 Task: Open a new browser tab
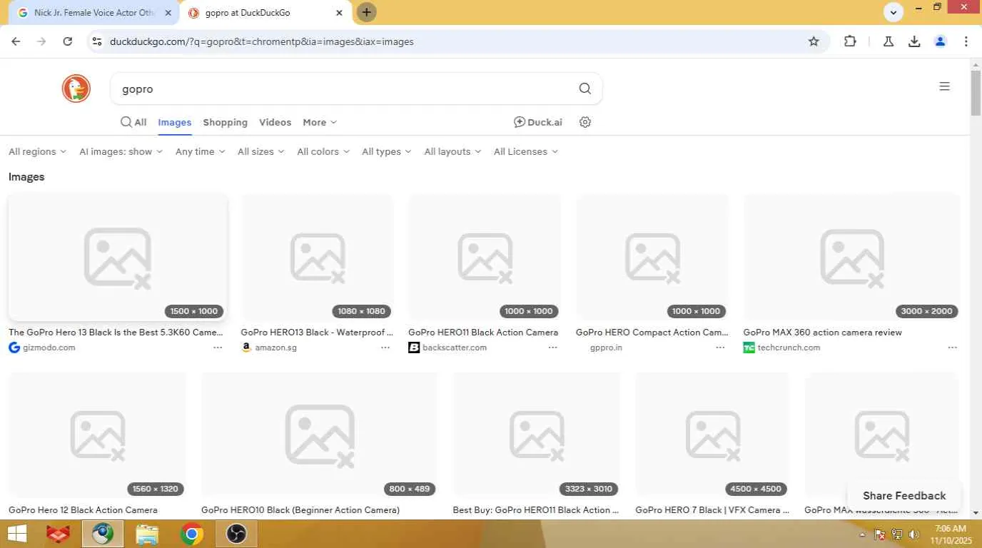point(366,12)
